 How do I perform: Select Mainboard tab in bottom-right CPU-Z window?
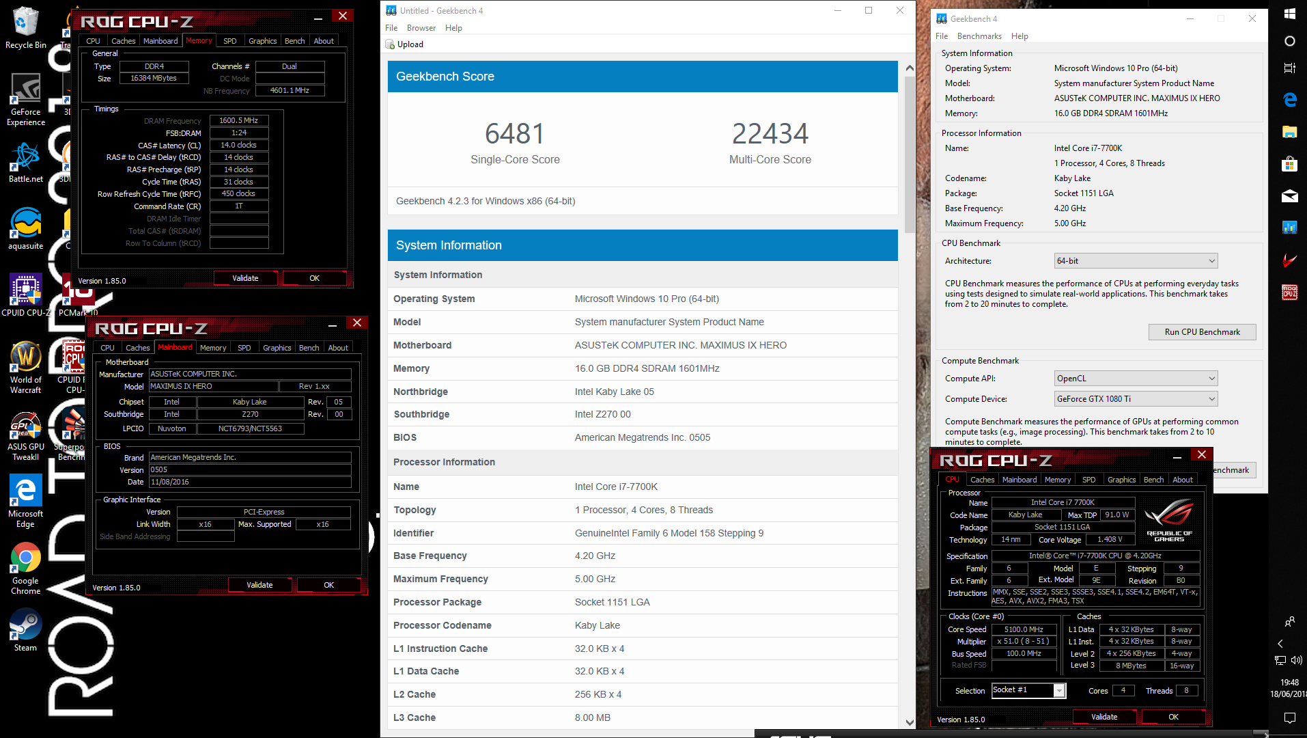click(x=1019, y=480)
